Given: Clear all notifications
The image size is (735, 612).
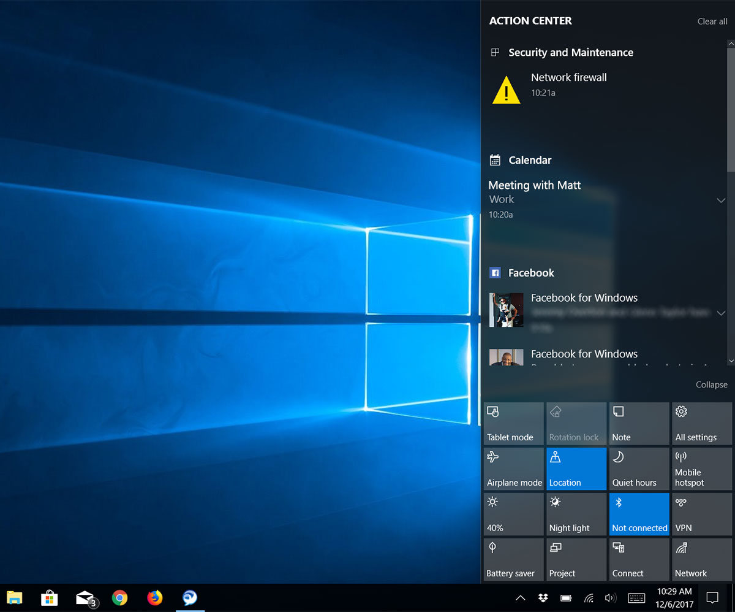Looking at the screenshot, I should pyautogui.click(x=712, y=21).
